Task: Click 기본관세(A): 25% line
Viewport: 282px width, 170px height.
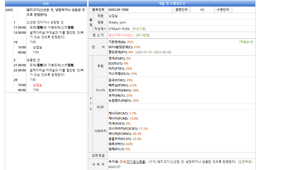Action: click(121, 42)
